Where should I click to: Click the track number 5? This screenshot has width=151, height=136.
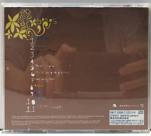(32, 68)
